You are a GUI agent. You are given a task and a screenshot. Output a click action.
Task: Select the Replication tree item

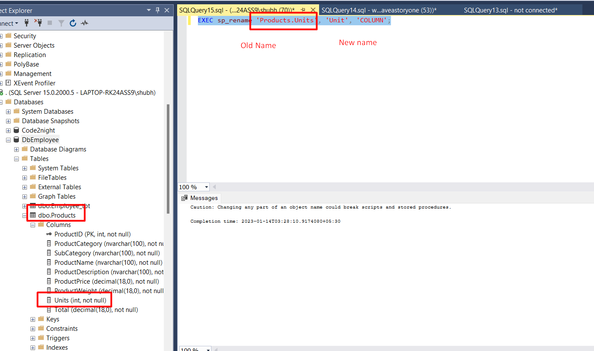coord(30,55)
